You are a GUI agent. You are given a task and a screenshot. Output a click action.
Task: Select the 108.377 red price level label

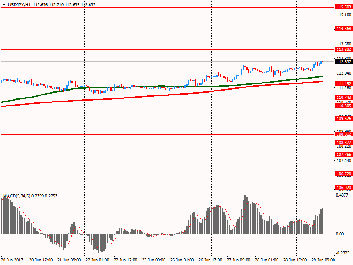pos(344,143)
